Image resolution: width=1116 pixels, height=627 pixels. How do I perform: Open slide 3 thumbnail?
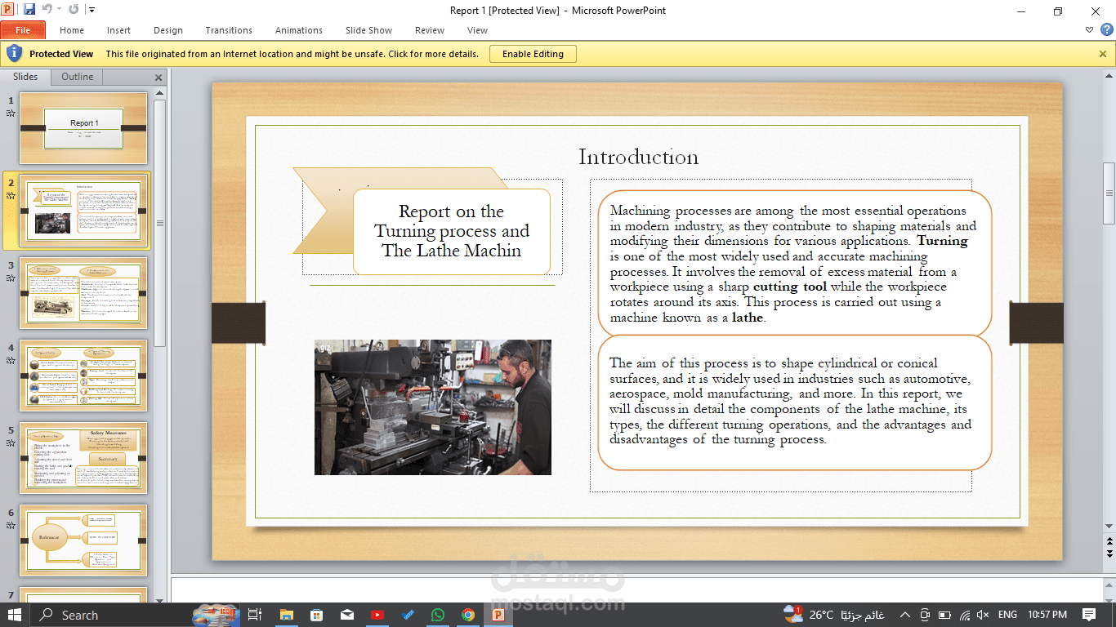[83, 293]
